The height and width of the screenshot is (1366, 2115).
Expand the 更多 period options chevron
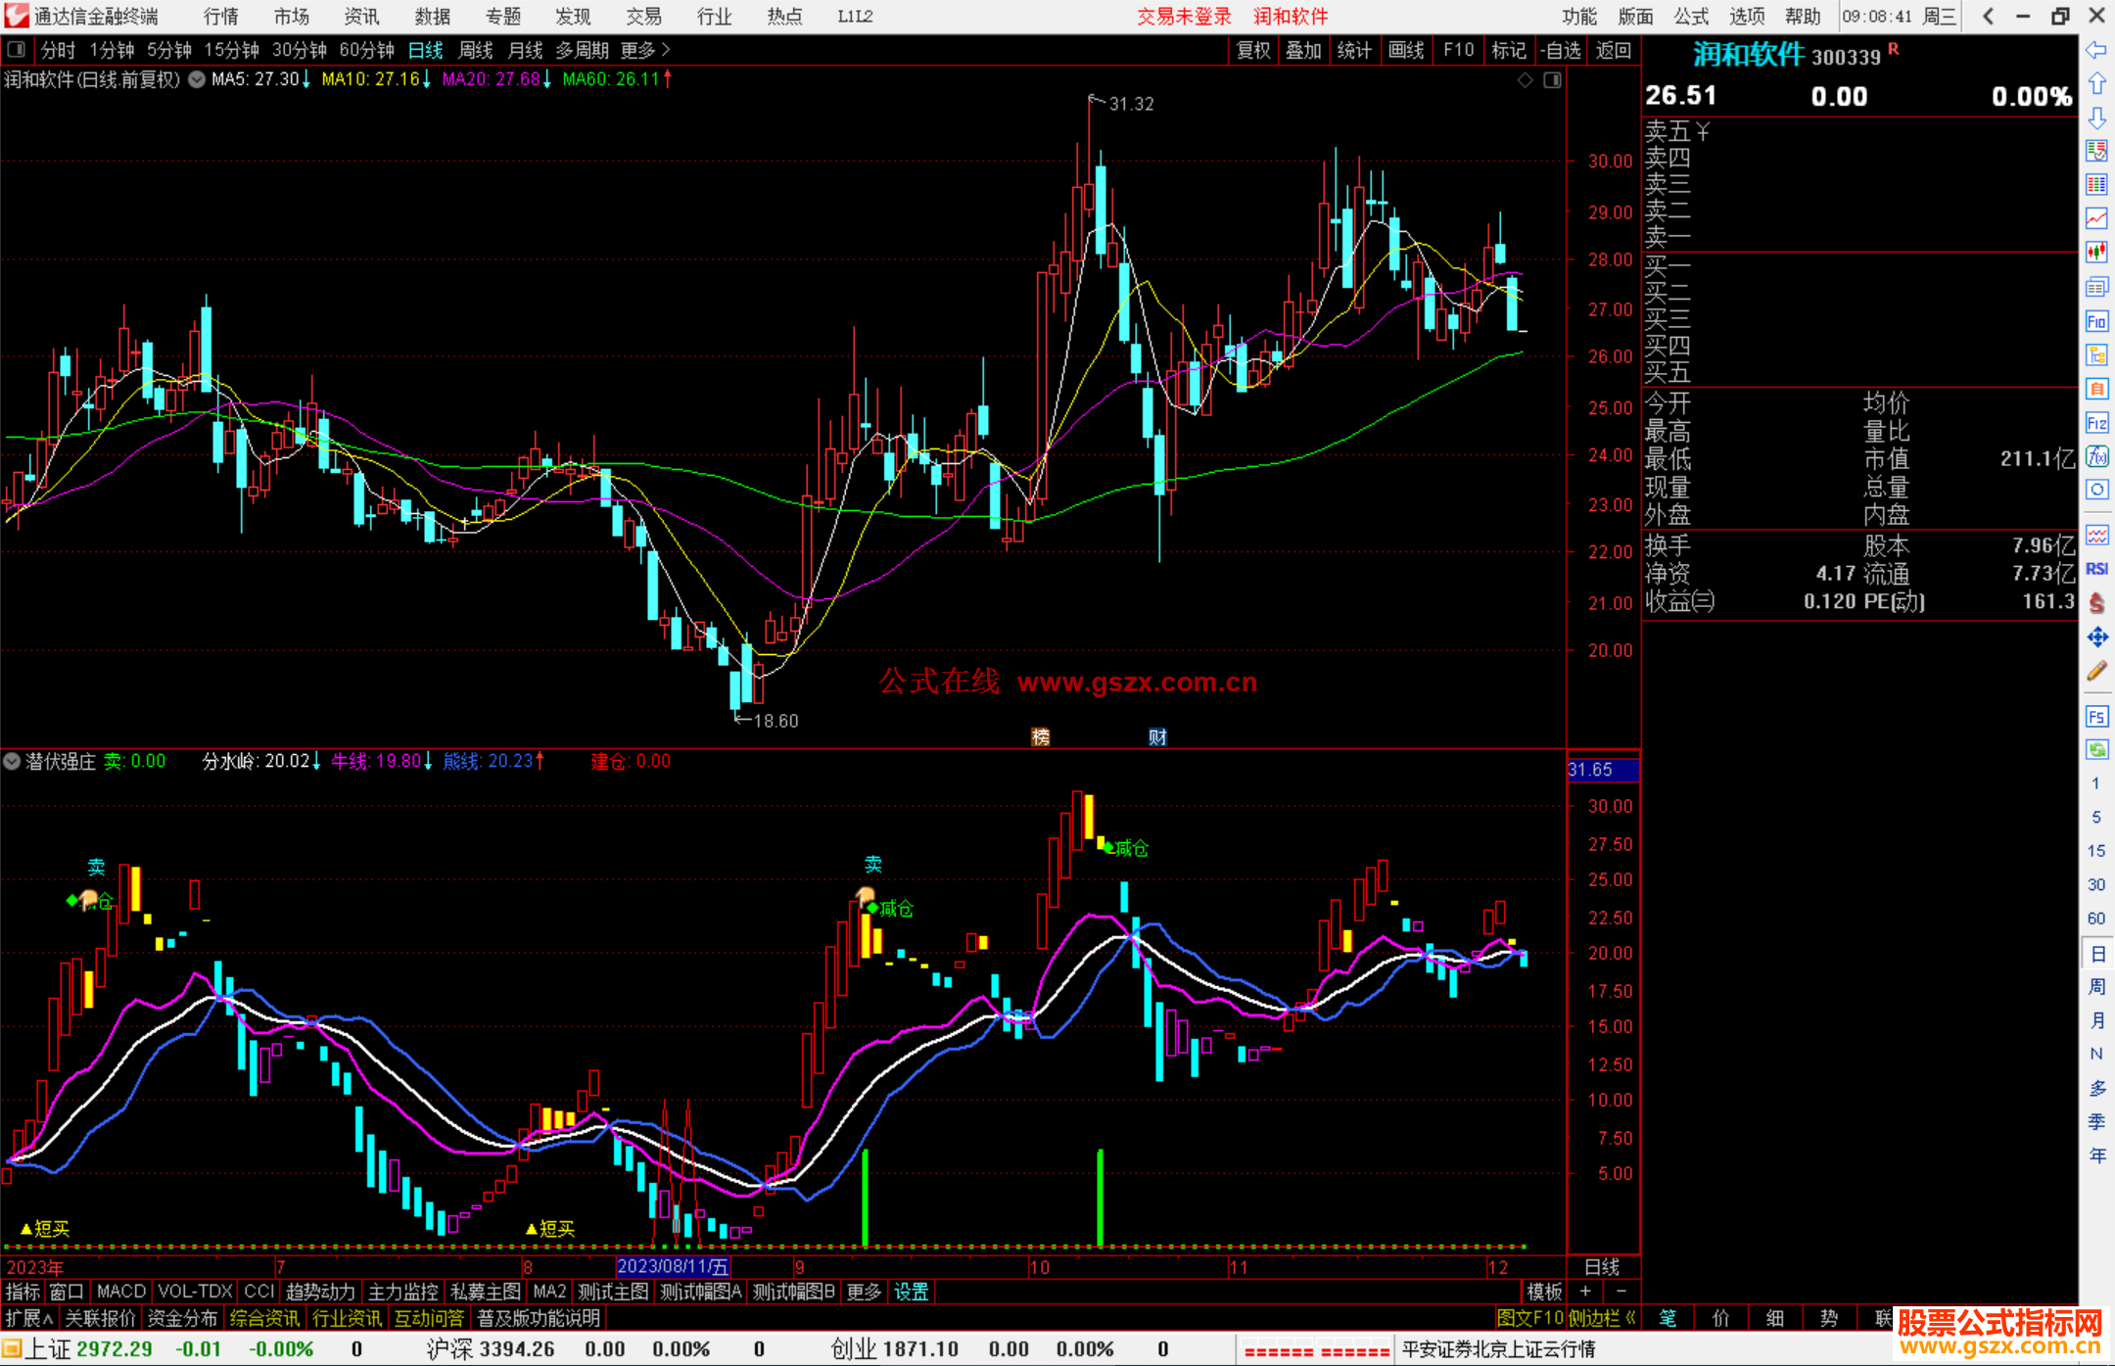pos(666,50)
